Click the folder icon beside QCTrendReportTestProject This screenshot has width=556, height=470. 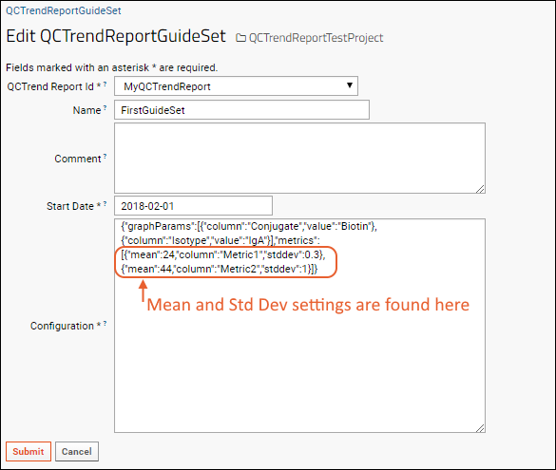(x=240, y=38)
